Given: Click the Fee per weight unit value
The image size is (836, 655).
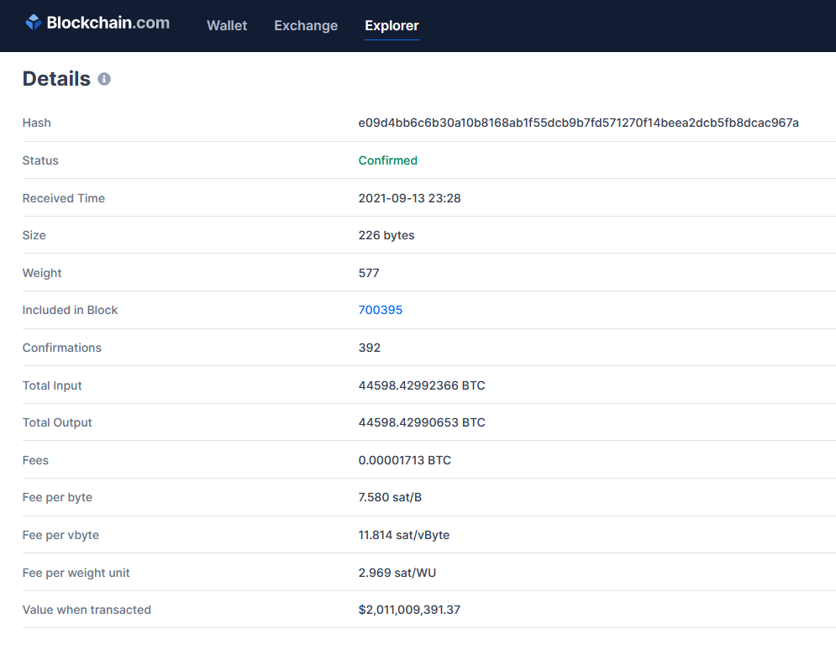Looking at the screenshot, I should [x=397, y=573].
